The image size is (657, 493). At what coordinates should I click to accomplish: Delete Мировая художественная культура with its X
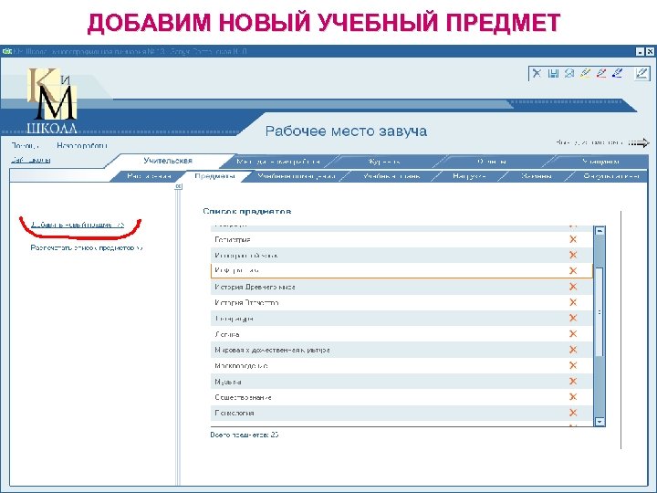point(573,350)
